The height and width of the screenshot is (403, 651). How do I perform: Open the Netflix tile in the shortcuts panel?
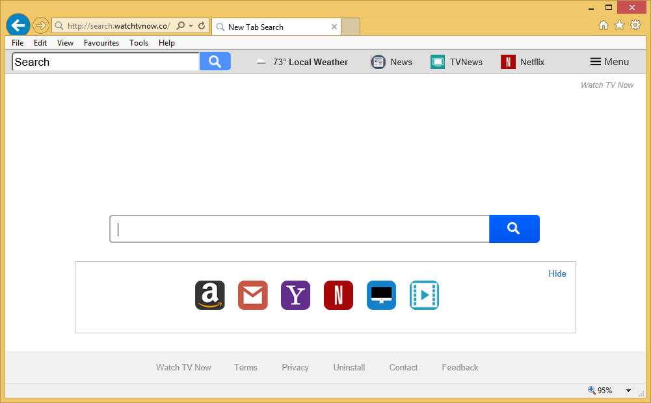338,296
